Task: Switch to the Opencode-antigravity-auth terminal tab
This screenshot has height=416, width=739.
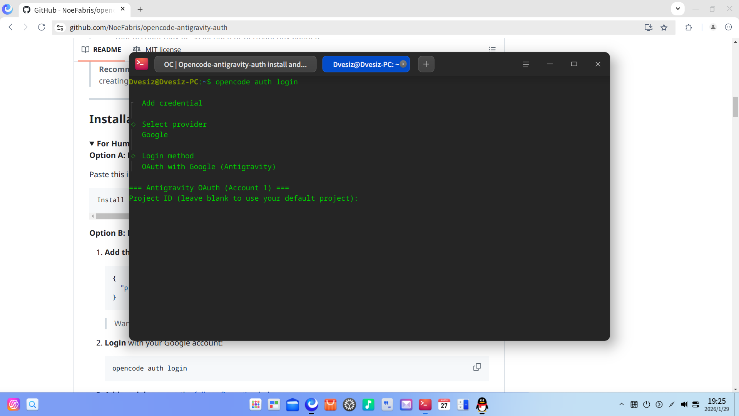Action: pyautogui.click(x=235, y=64)
